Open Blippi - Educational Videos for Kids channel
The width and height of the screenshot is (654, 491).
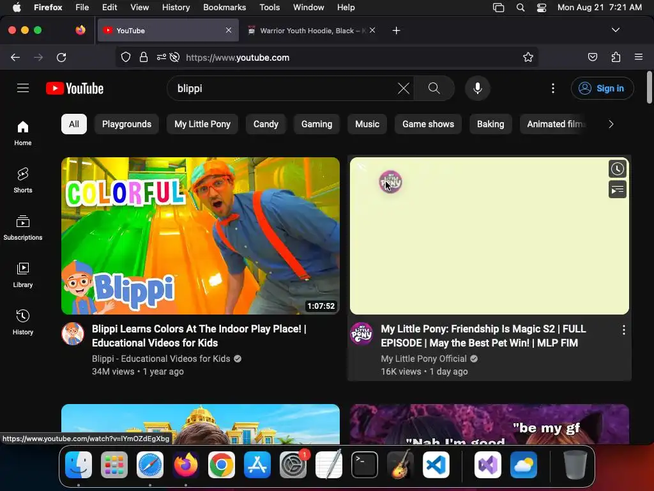click(x=161, y=359)
